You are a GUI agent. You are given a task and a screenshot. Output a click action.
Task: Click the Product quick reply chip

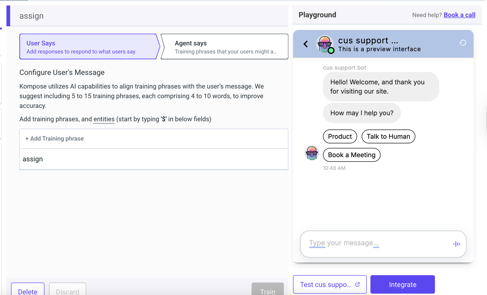pos(340,136)
